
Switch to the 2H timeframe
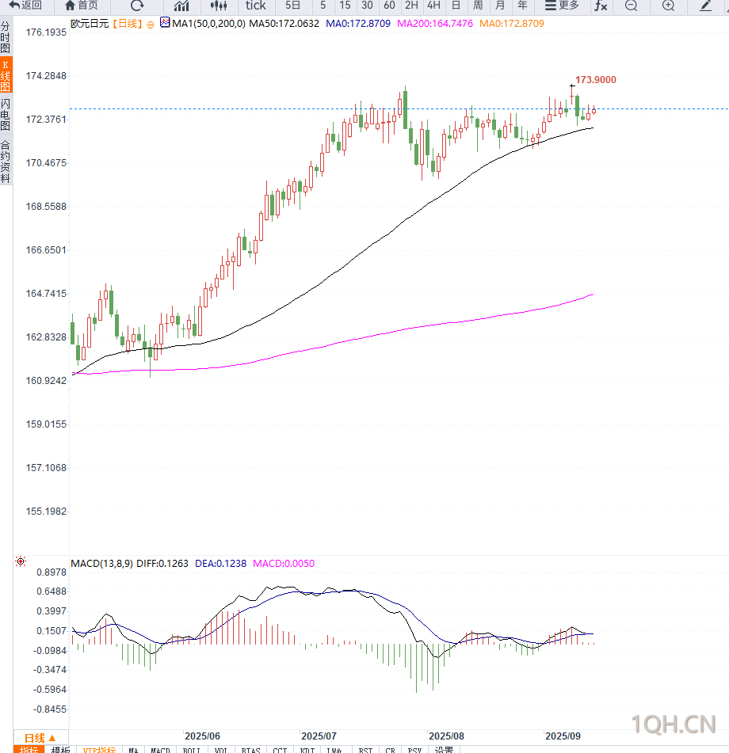(411, 6)
